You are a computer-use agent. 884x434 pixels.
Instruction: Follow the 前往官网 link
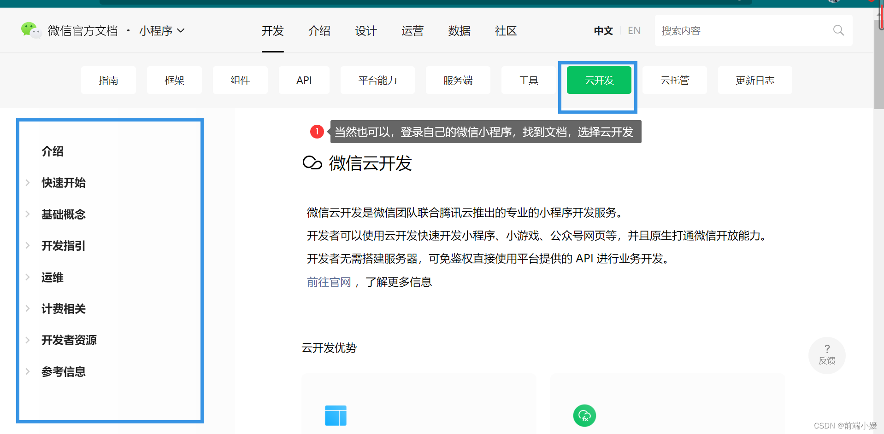tap(329, 282)
